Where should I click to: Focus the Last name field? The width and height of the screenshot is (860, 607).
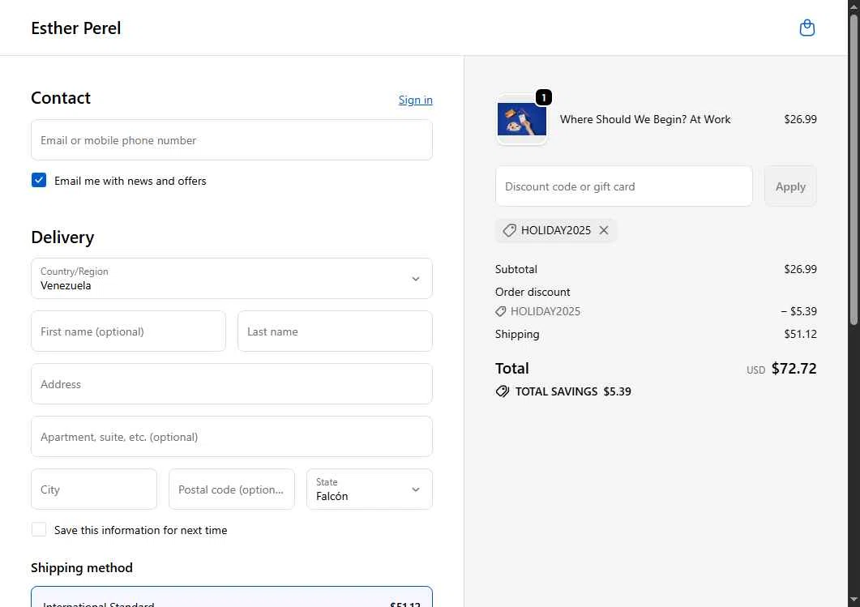click(335, 331)
